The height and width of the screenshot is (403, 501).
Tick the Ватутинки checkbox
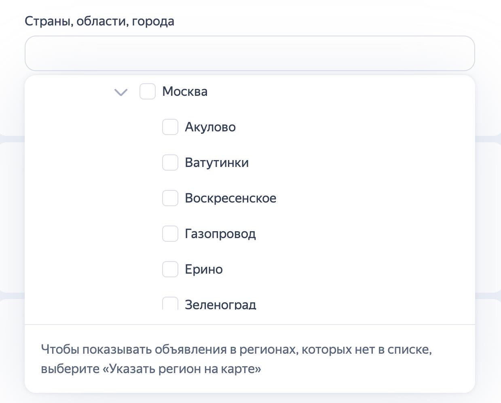coord(170,162)
